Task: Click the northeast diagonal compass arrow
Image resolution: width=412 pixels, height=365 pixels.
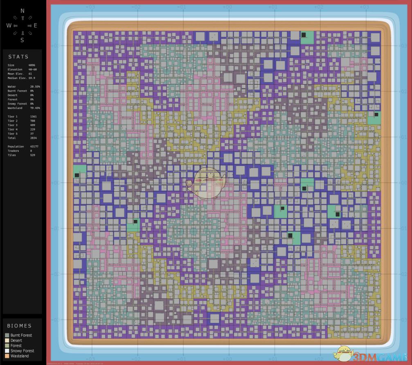Action: pos(30,18)
